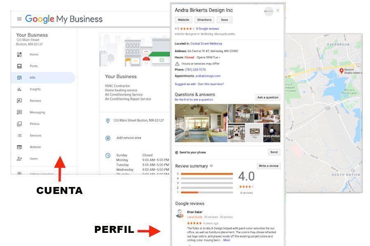370x246 pixels.
Task: Click the Save button in profile
Action: tap(224, 20)
